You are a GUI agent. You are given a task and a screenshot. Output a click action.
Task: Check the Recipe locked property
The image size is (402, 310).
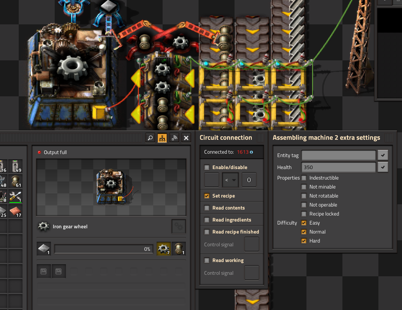[304, 214]
